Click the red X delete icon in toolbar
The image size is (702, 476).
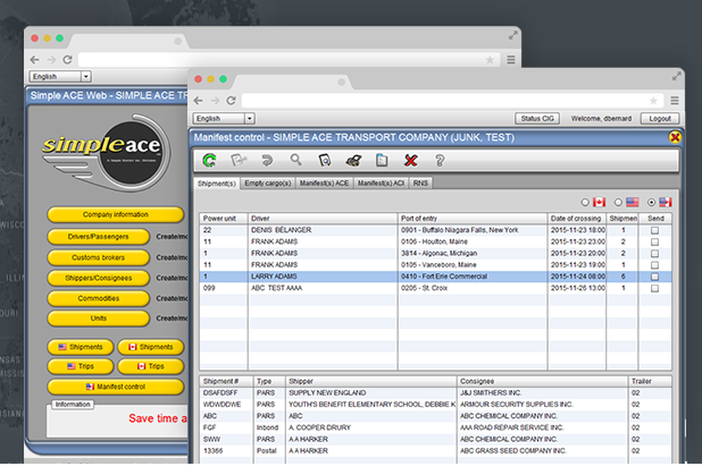(411, 160)
